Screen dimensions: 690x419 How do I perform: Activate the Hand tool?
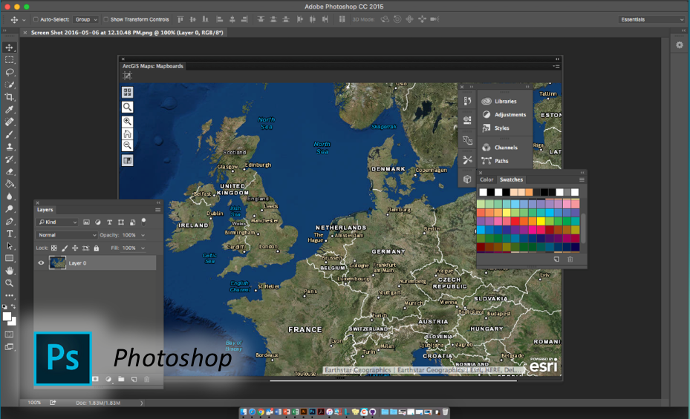click(x=10, y=271)
